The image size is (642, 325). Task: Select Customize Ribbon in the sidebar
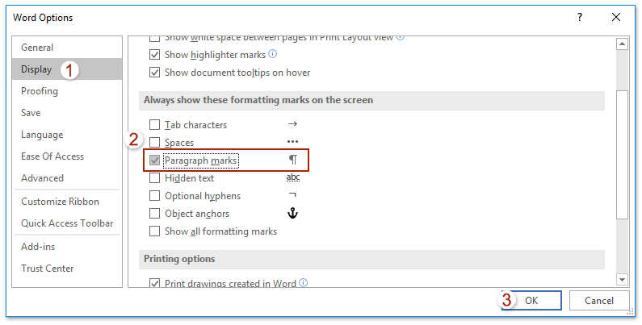[60, 202]
